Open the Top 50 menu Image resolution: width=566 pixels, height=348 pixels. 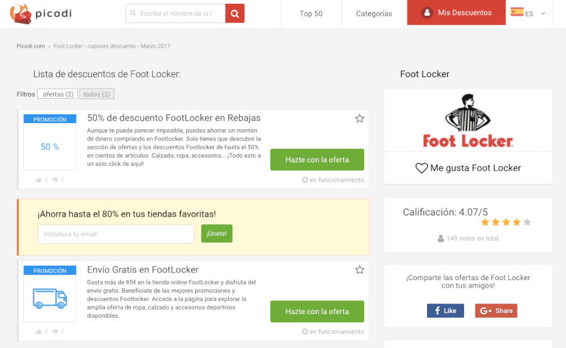pyautogui.click(x=311, y=14)
